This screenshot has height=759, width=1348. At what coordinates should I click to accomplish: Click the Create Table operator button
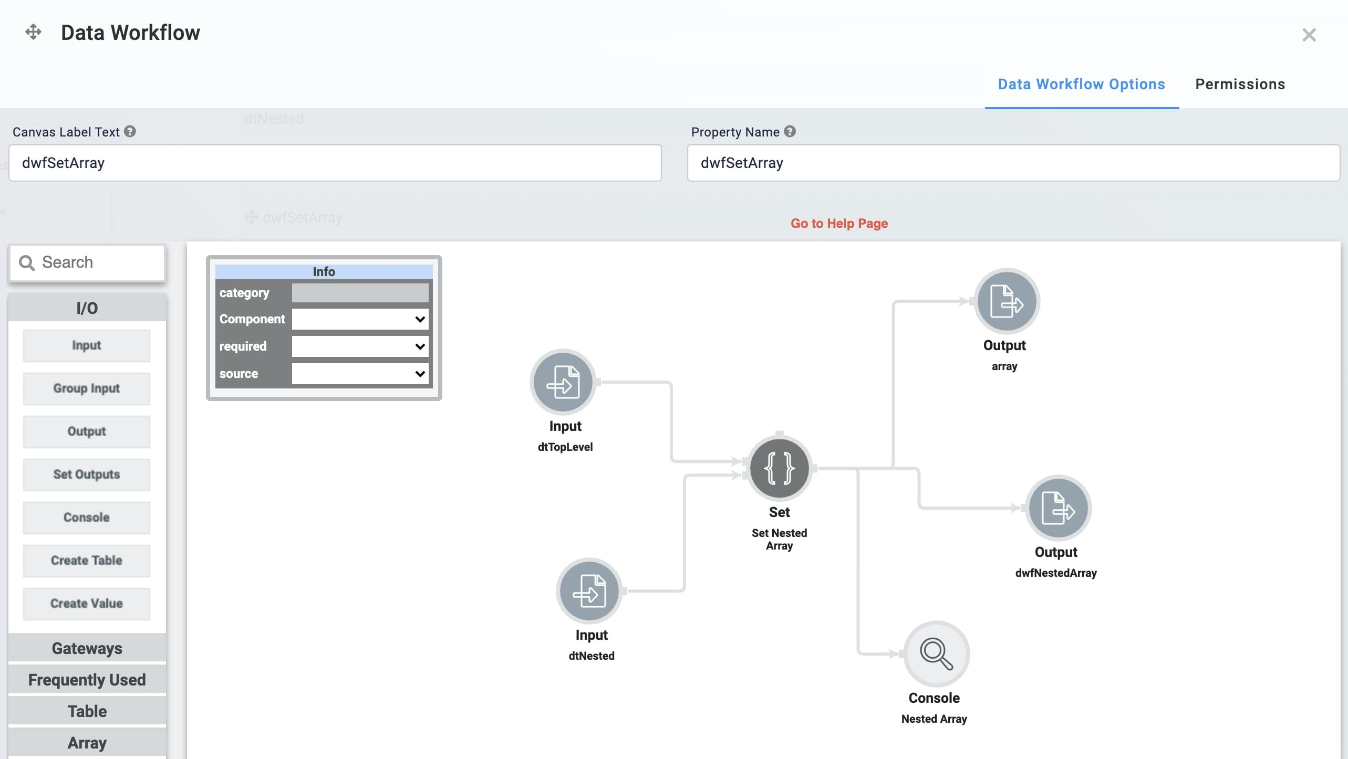tap(87, 561)
